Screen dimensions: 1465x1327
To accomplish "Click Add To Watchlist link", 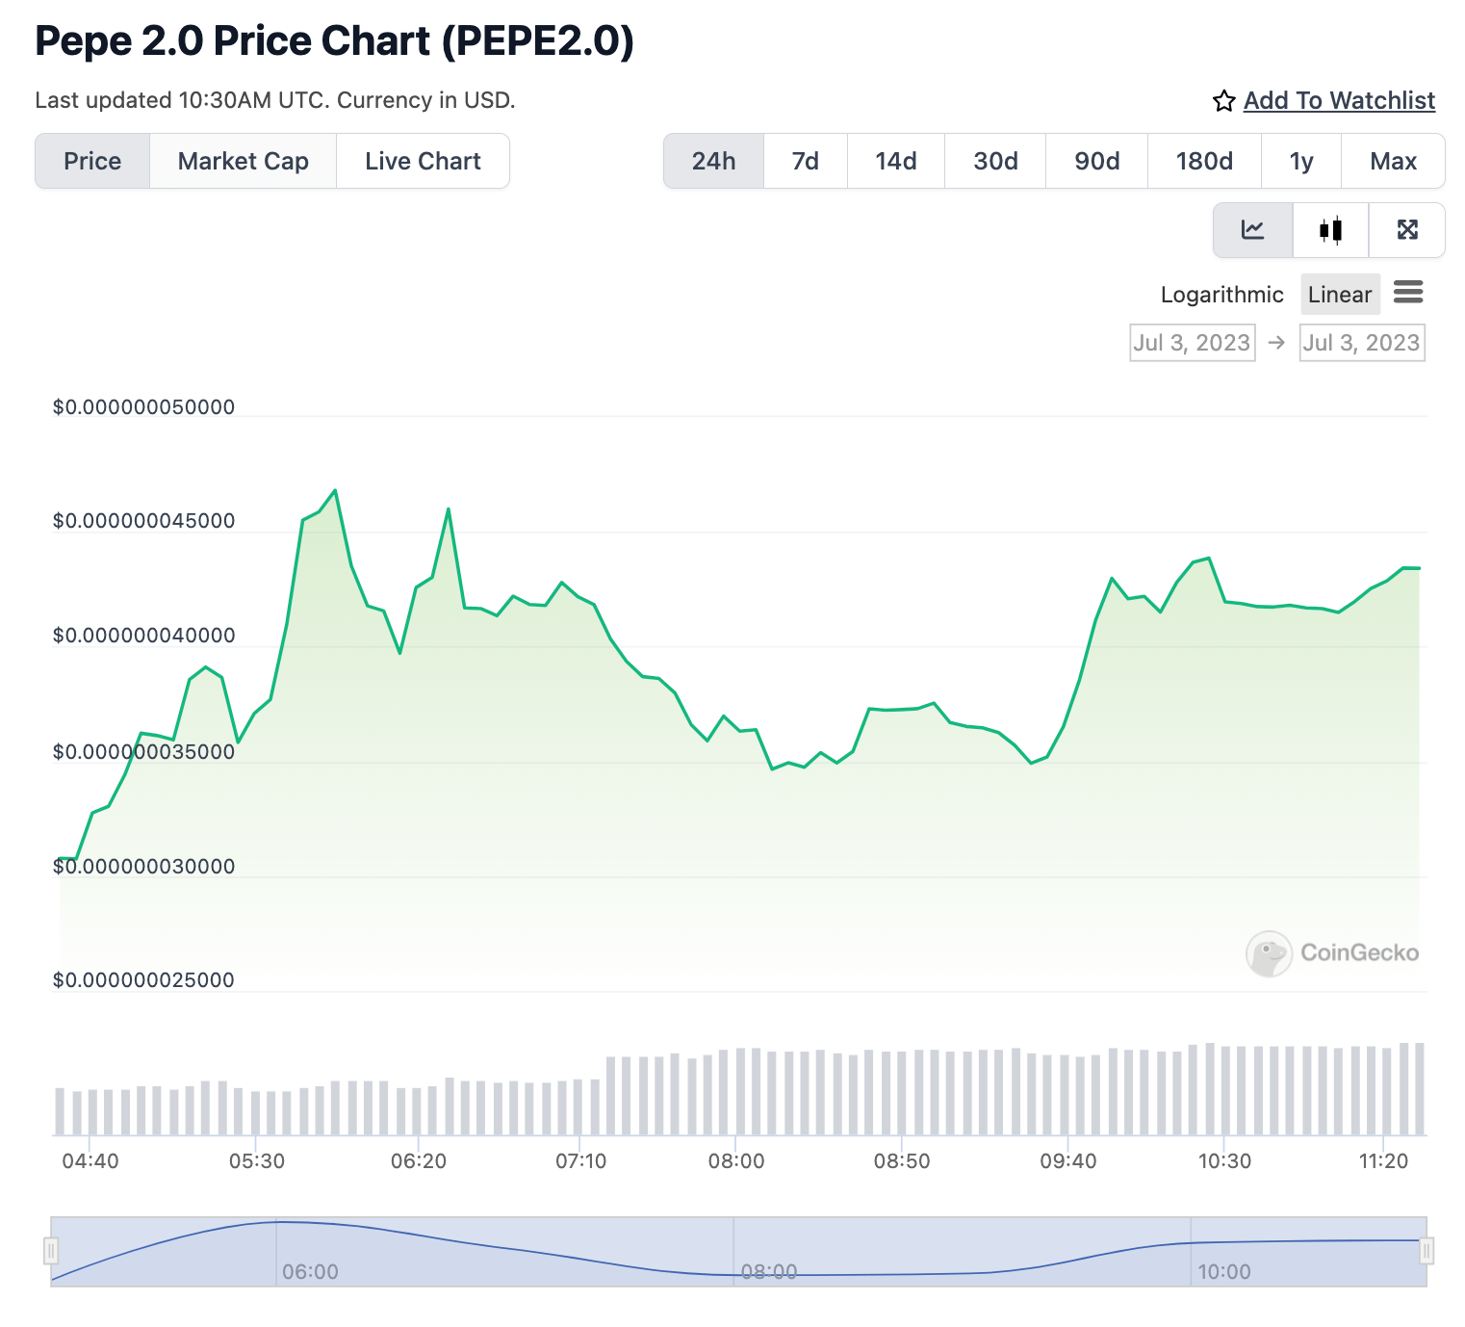I will (x=1339, y=100).
